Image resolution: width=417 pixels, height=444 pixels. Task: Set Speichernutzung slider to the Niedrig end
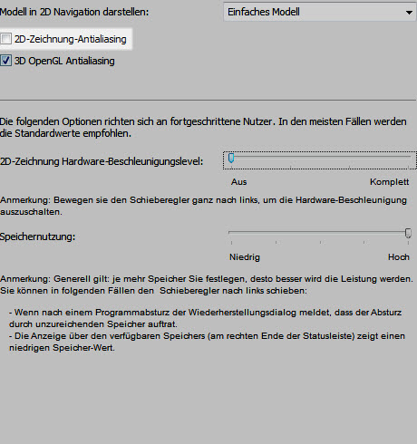tap(231, 233)
